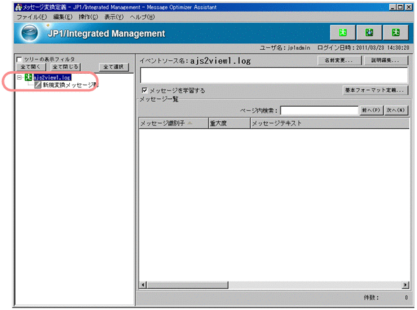This screenshot has width=417, height=310.
Task: Click the first green toolbar icon button
Action: click(x=343, y=33)
